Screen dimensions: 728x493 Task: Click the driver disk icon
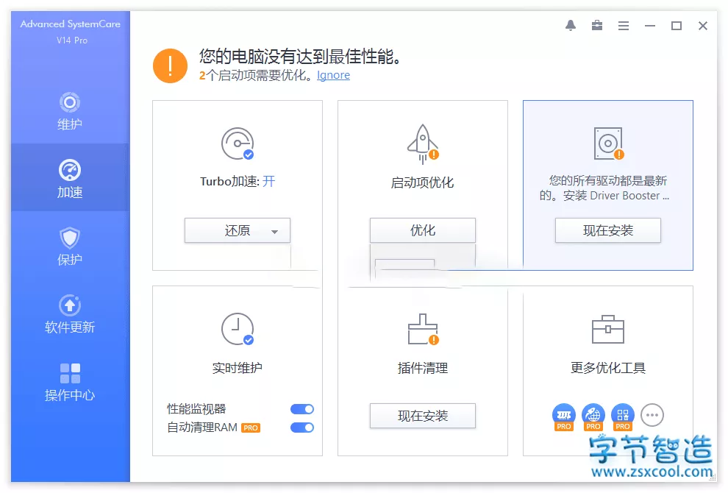click(609, 143)
